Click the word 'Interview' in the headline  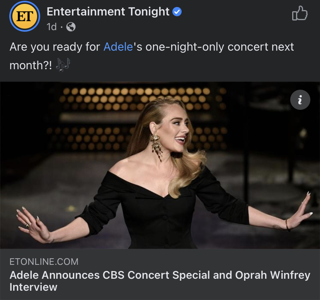click(x=33, y=287)
